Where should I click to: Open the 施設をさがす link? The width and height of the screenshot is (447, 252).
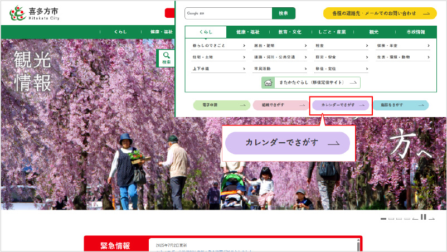point(400,105)
